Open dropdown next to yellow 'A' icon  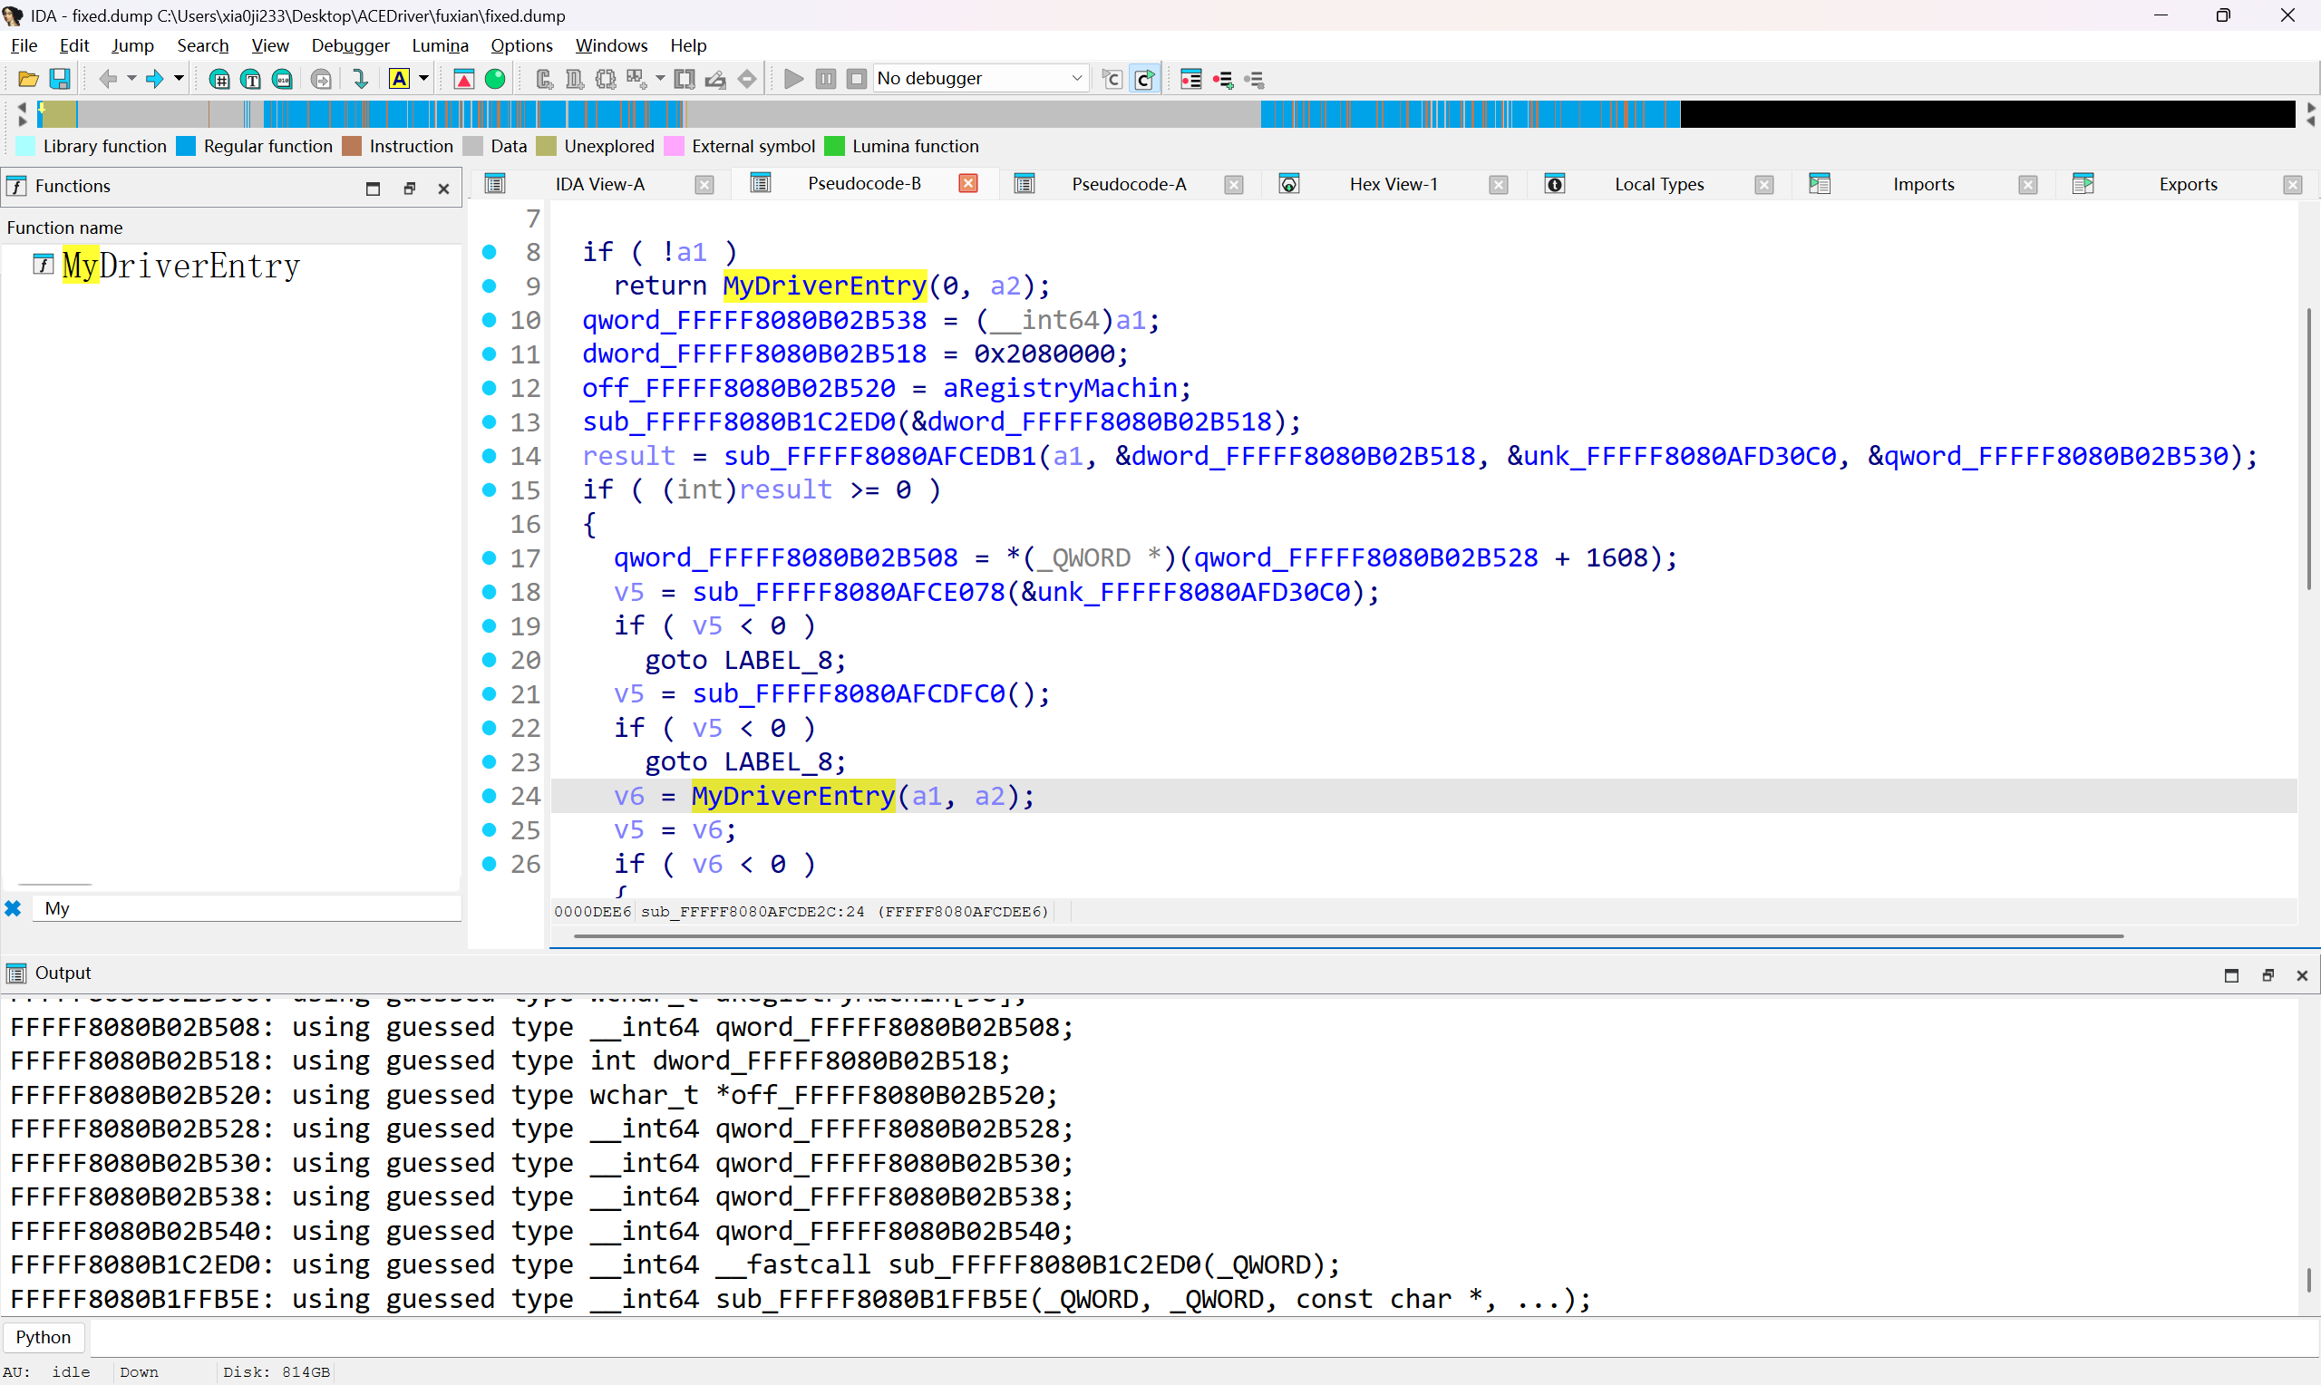click(x=423, y=80)
